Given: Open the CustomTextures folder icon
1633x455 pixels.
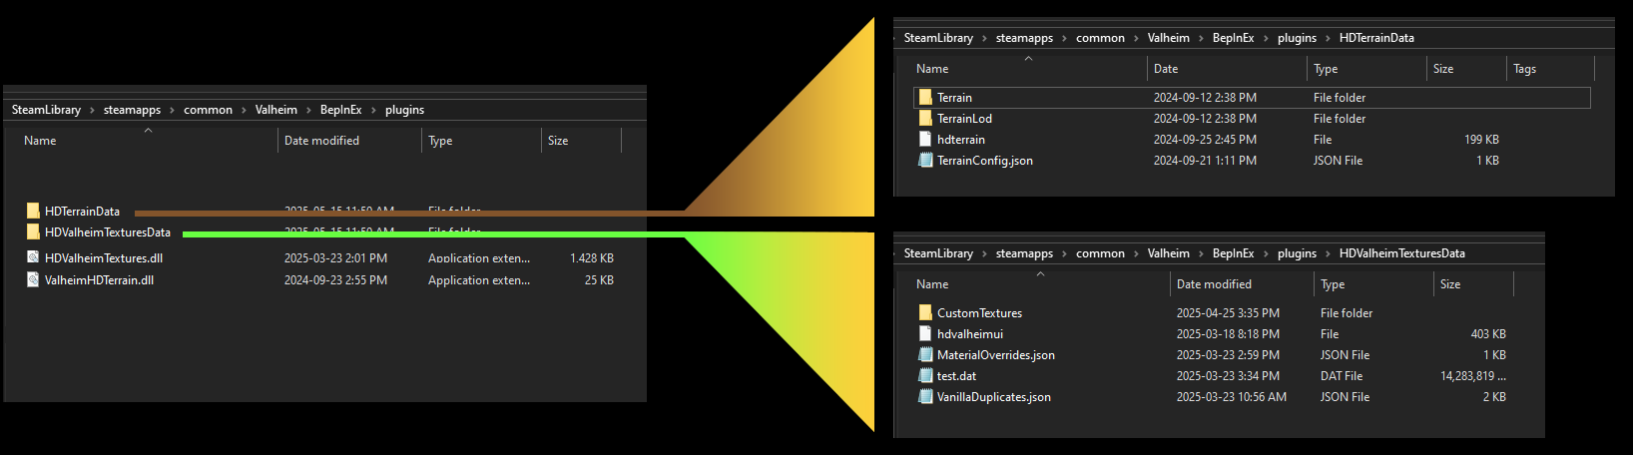Looking at the screenshot, I should (x=925, y=313).
